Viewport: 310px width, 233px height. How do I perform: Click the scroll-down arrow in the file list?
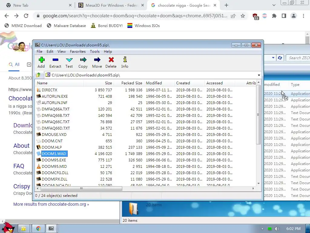pos(259,184)
